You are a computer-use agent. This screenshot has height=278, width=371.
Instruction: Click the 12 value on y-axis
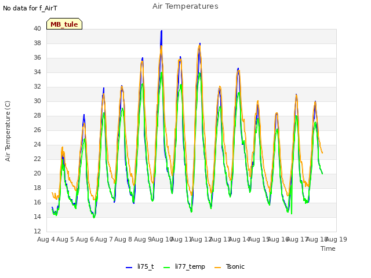(37, 231)
